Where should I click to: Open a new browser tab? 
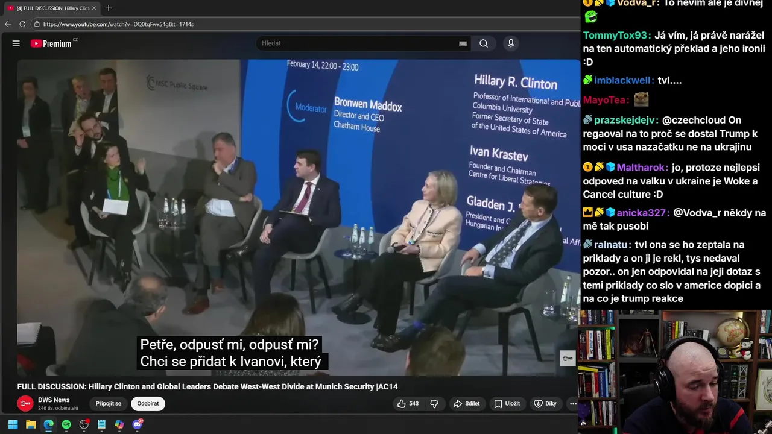tap(109, 8)
